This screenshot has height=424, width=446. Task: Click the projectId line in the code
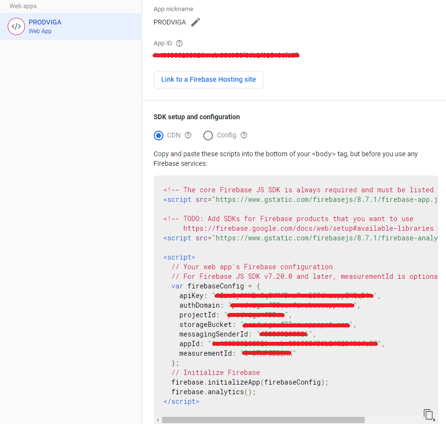pos(235,315)
